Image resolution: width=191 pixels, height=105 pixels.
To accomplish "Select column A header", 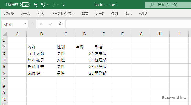I will point(17,34).
